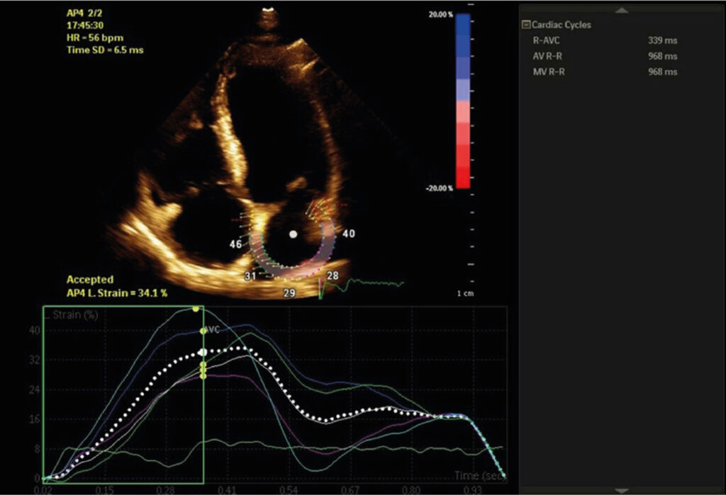726x495 pixels.
Task: Click the AP4 L. Strain result text
Action: coord(117,292)
